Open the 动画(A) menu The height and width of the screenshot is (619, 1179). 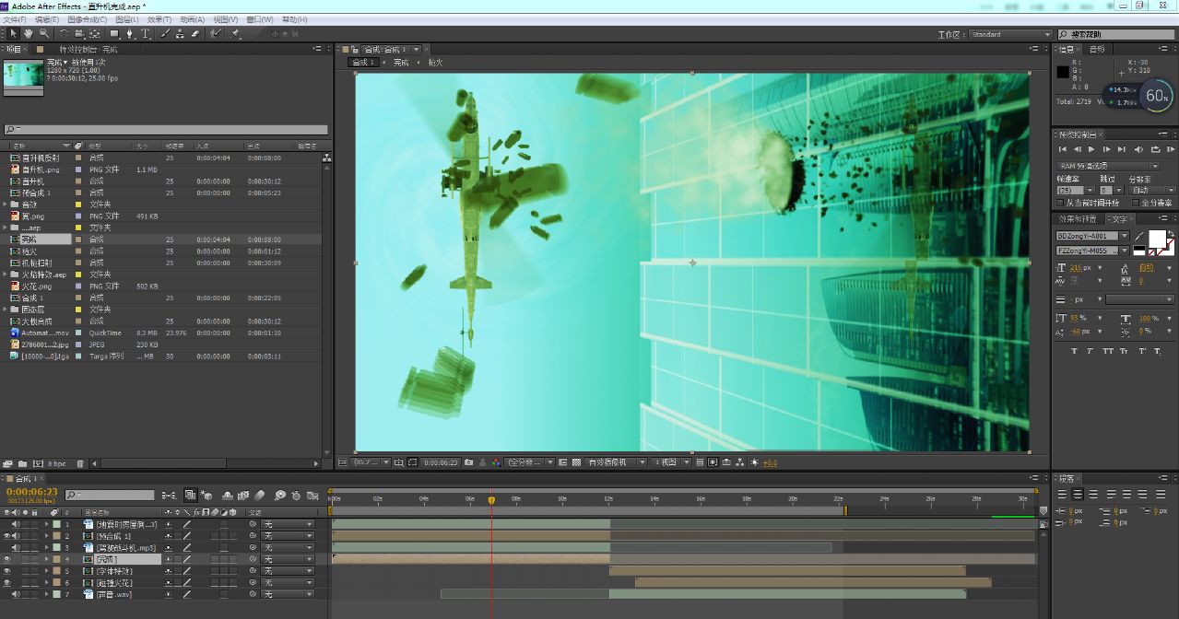coord(192,19)
